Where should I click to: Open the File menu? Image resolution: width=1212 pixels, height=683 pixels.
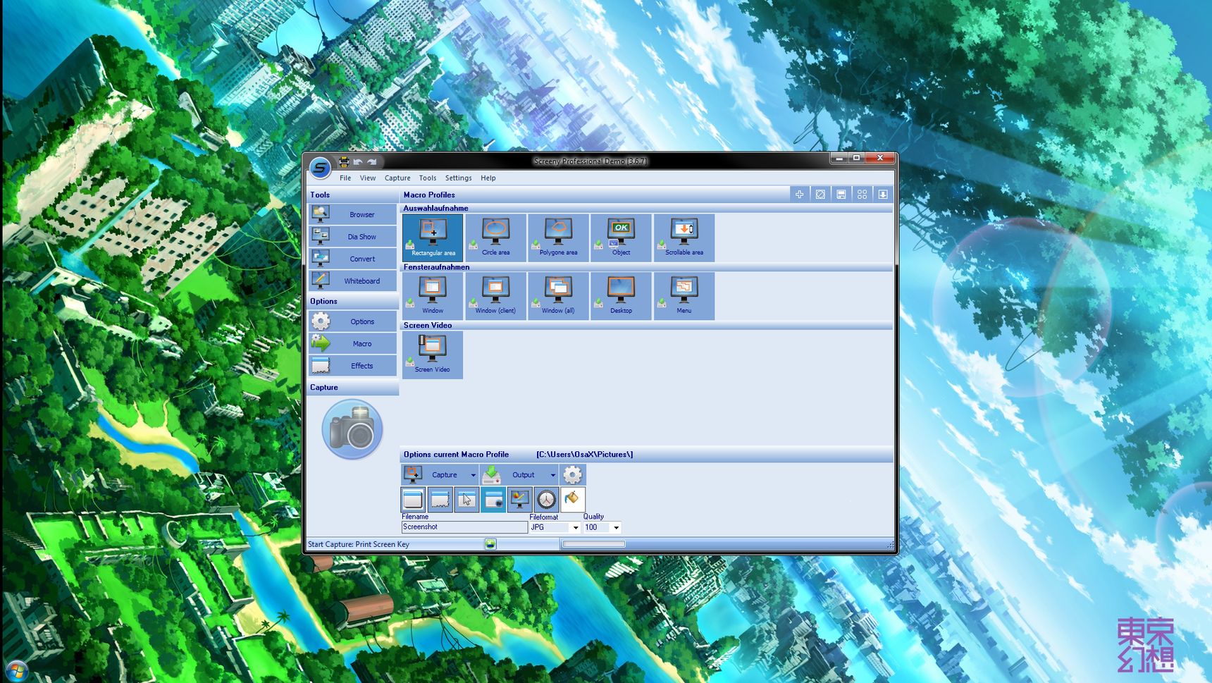345,178
